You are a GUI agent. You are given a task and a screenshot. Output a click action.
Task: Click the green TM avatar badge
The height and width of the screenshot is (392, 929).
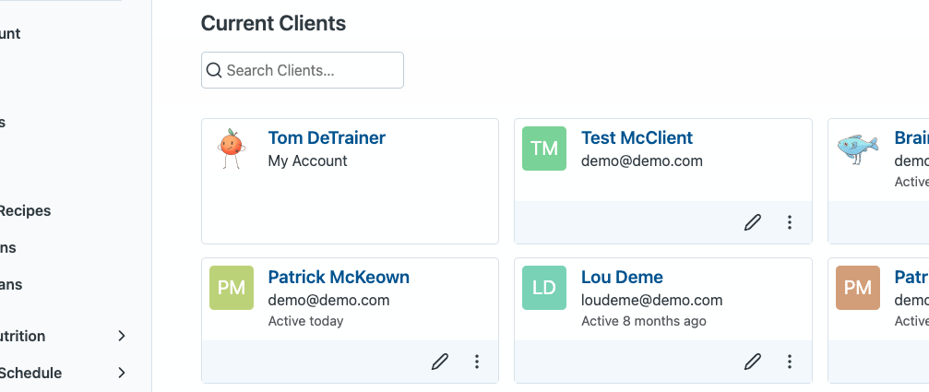pyautogui.click(x=544, y=148)
